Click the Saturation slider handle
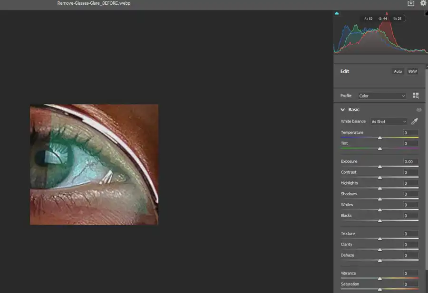 [380, 290]
